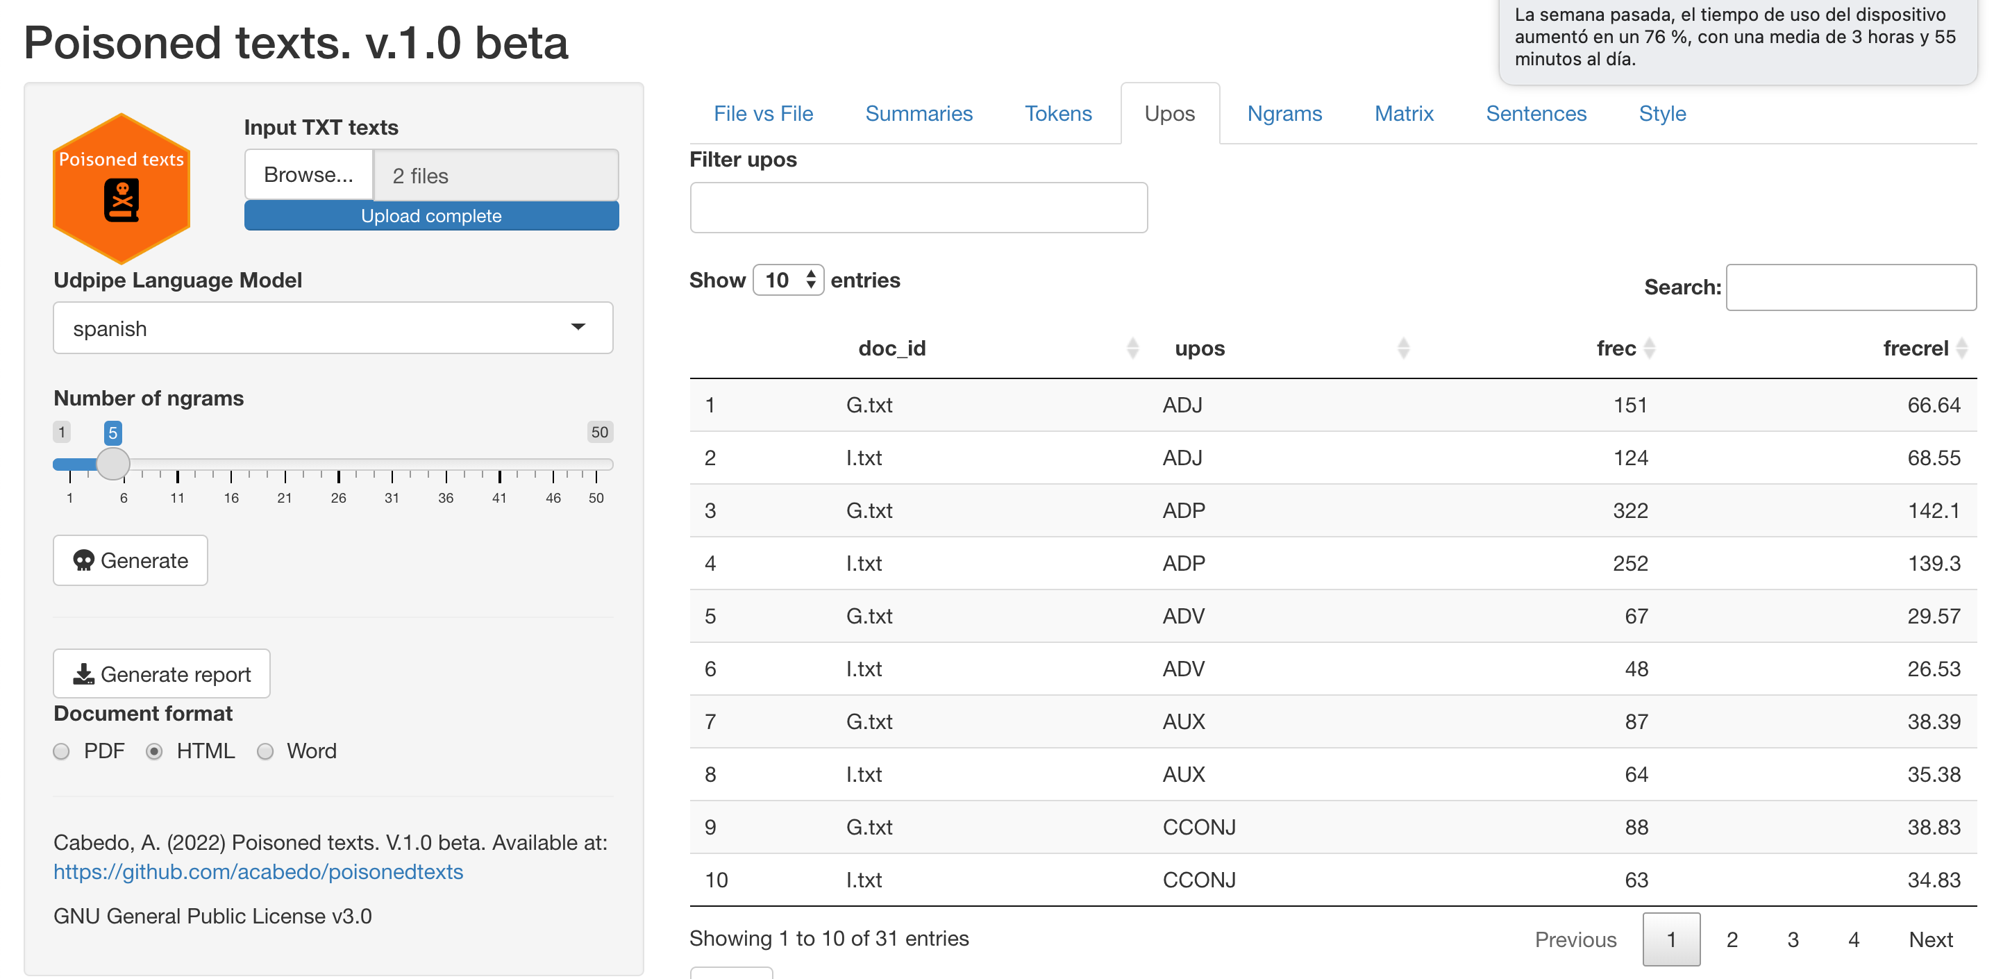This screenshot has height=979, width=1994.
Task: Switch to the File vs File tab
Action: (763, 114)
